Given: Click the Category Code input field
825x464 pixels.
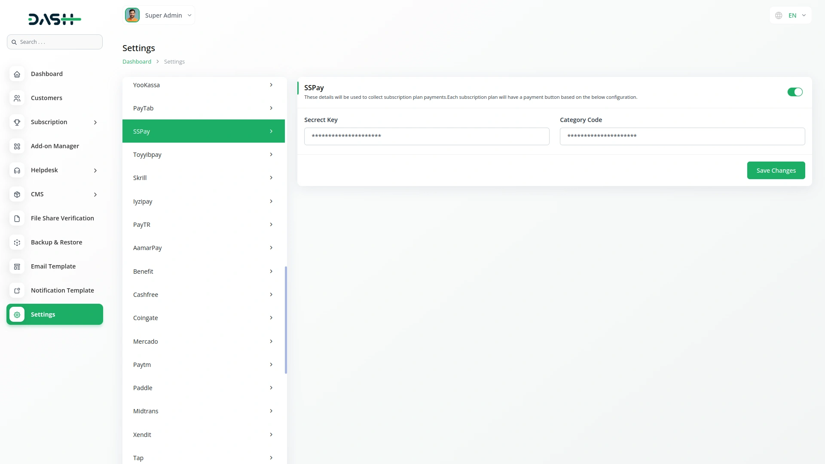Looking at the screenshot, I should 682,137.
